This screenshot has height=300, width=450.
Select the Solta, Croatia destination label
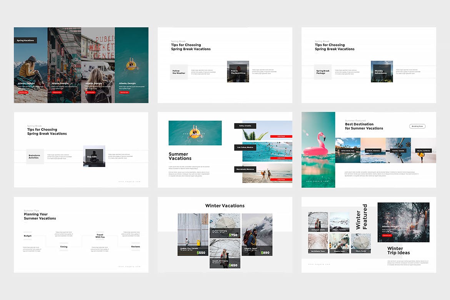[245, 126]
